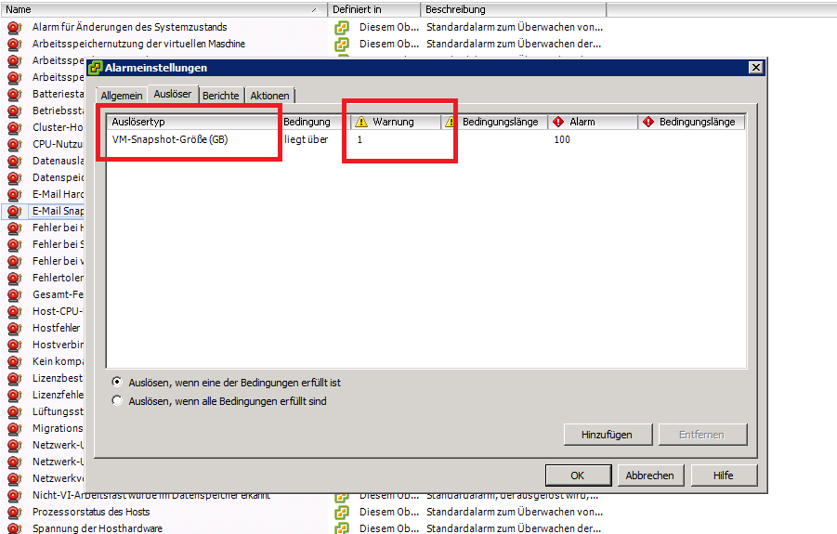This screenshot has height=534, width=837.
Task: Open the 'liegt über' condition cell
Action: tap(306, 140)
